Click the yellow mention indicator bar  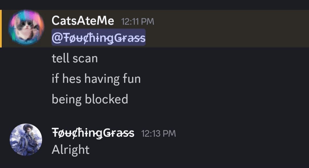1,28
